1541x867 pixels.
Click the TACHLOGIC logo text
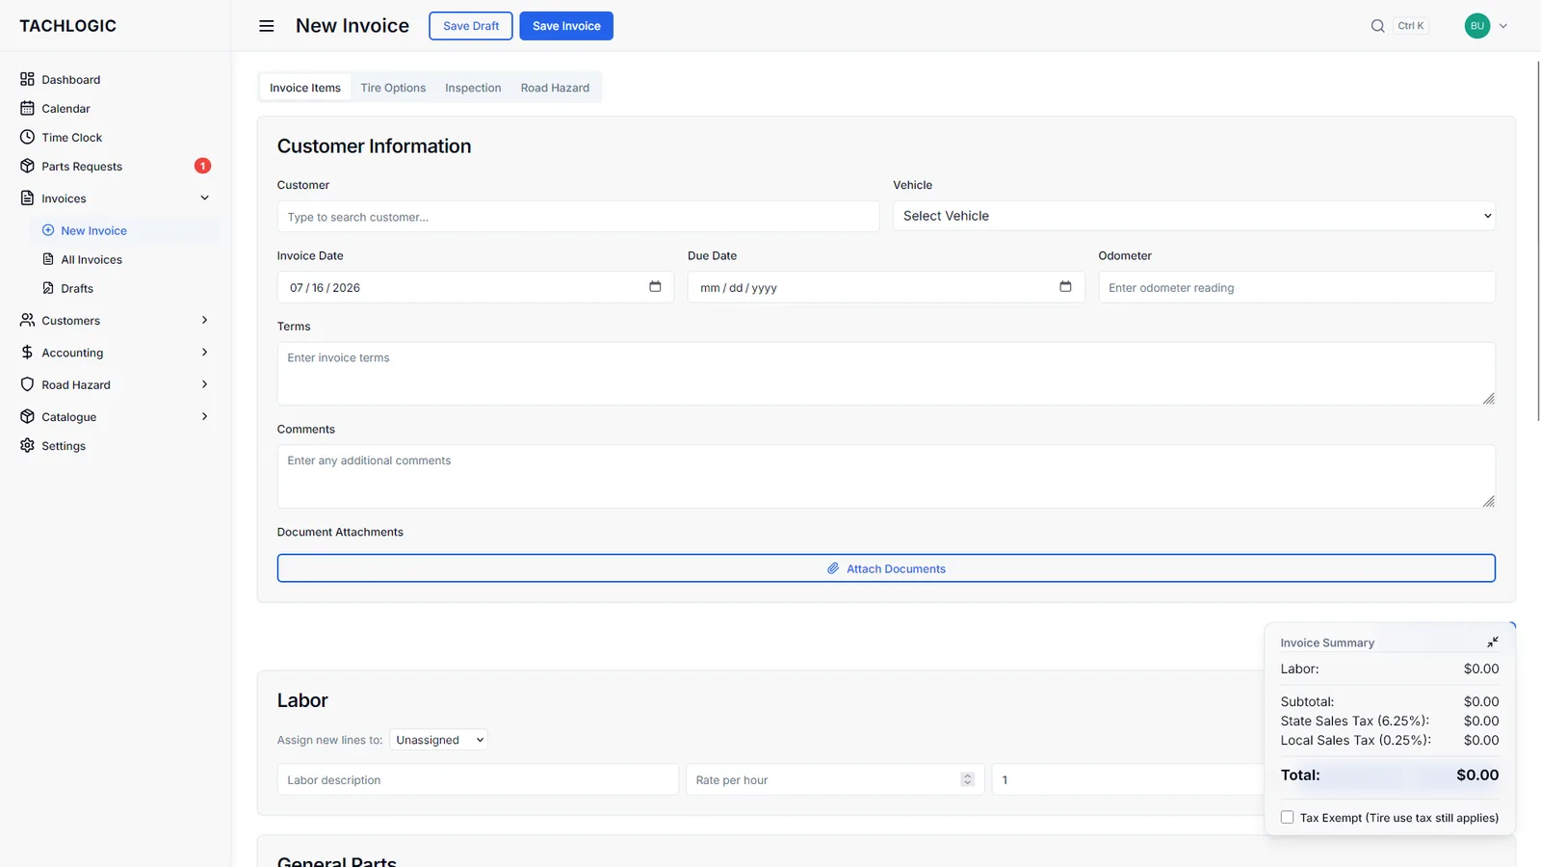tap(67, 26)
